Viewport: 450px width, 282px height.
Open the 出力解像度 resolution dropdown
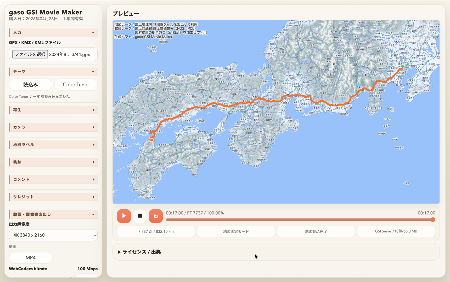(53, 235)
